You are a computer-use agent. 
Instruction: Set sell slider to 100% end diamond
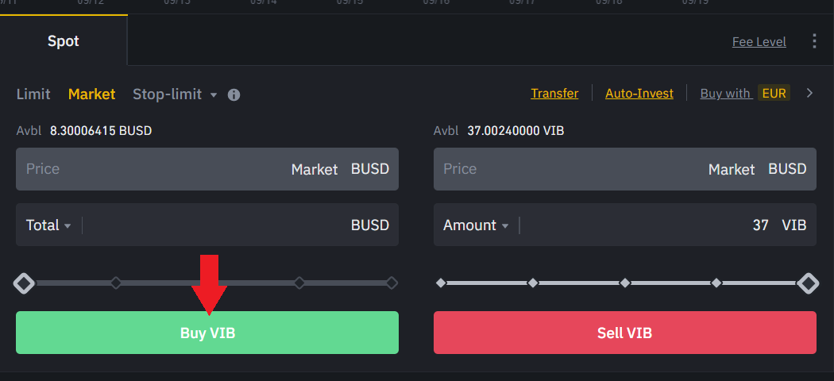(x=808, y=283)
